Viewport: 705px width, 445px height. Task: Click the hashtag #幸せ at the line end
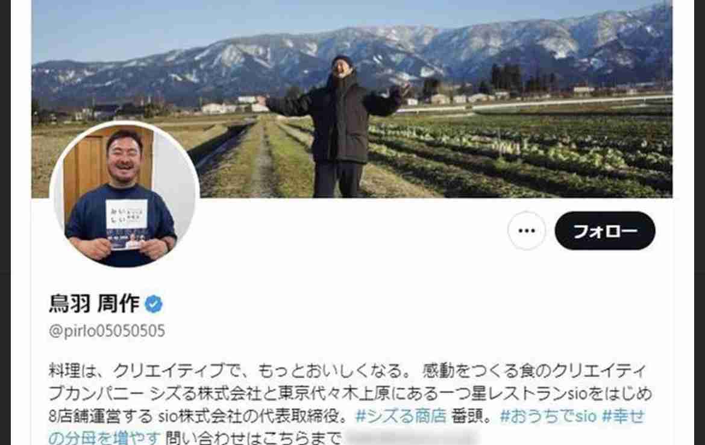(623, 416)
